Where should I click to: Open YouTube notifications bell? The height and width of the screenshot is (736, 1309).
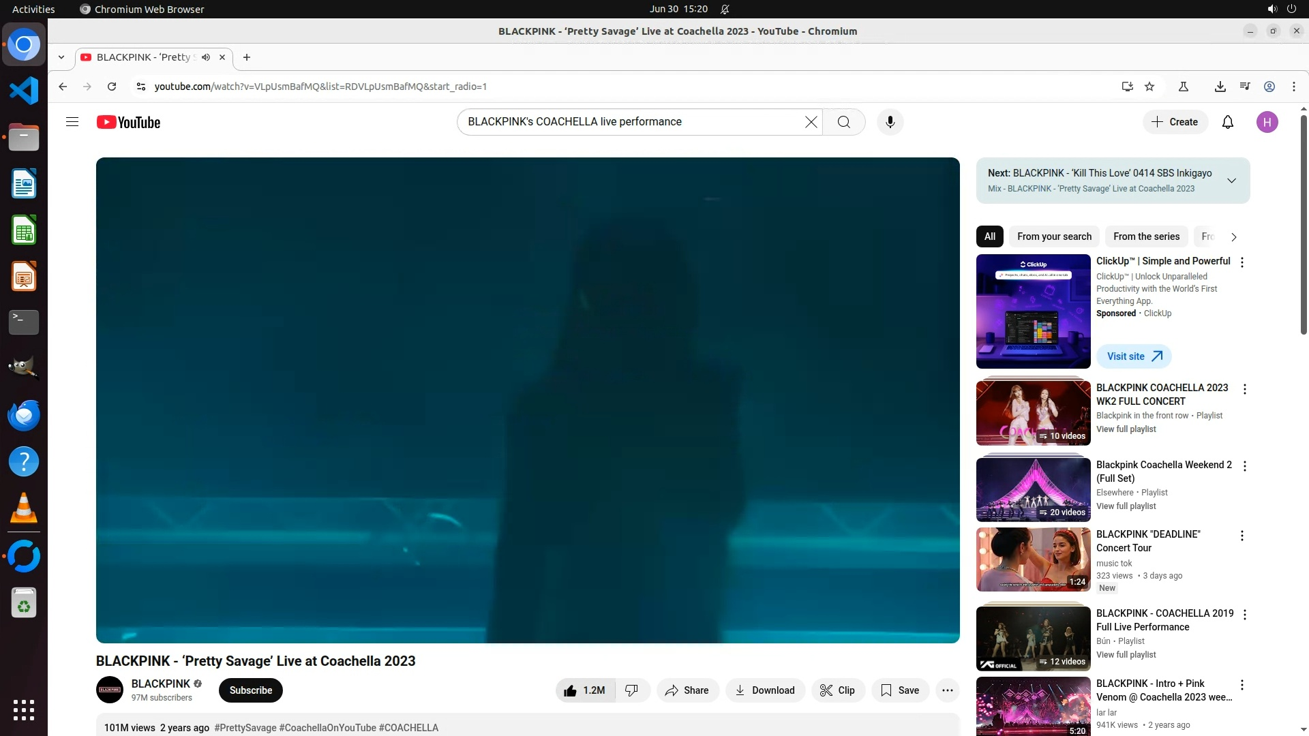(x=1228, y=122)
